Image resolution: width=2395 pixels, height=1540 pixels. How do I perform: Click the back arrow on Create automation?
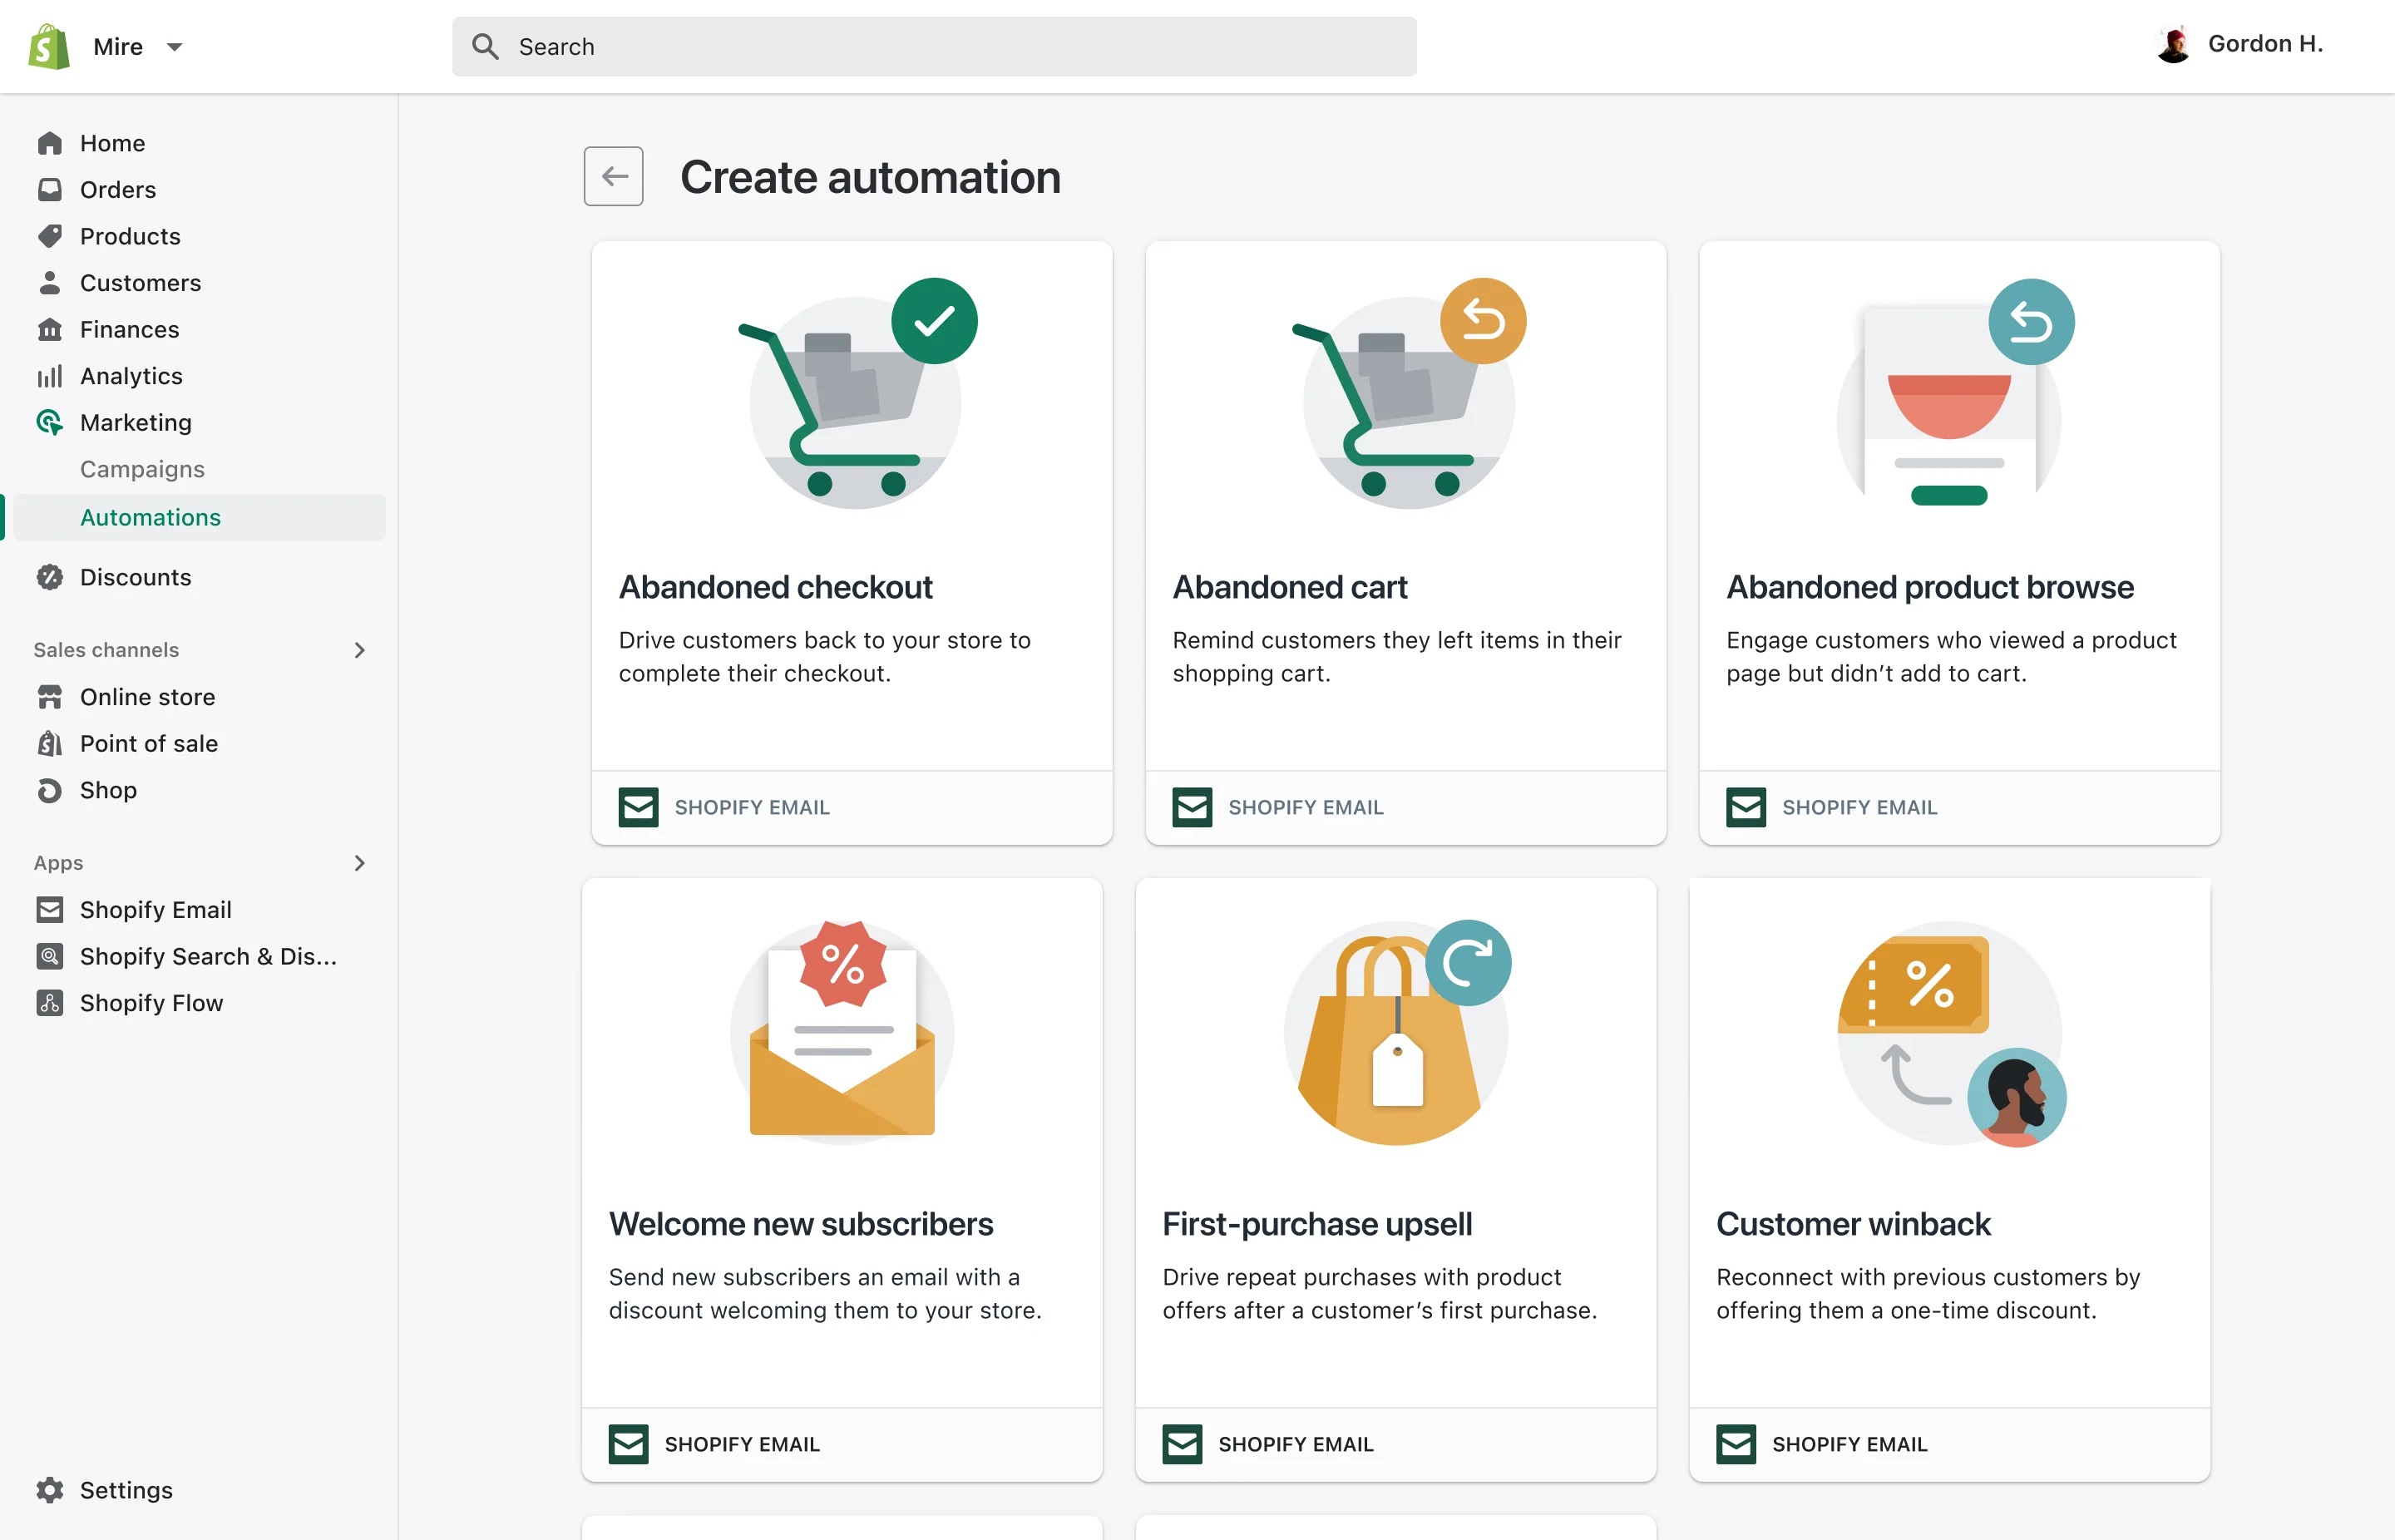pos(616,176)
